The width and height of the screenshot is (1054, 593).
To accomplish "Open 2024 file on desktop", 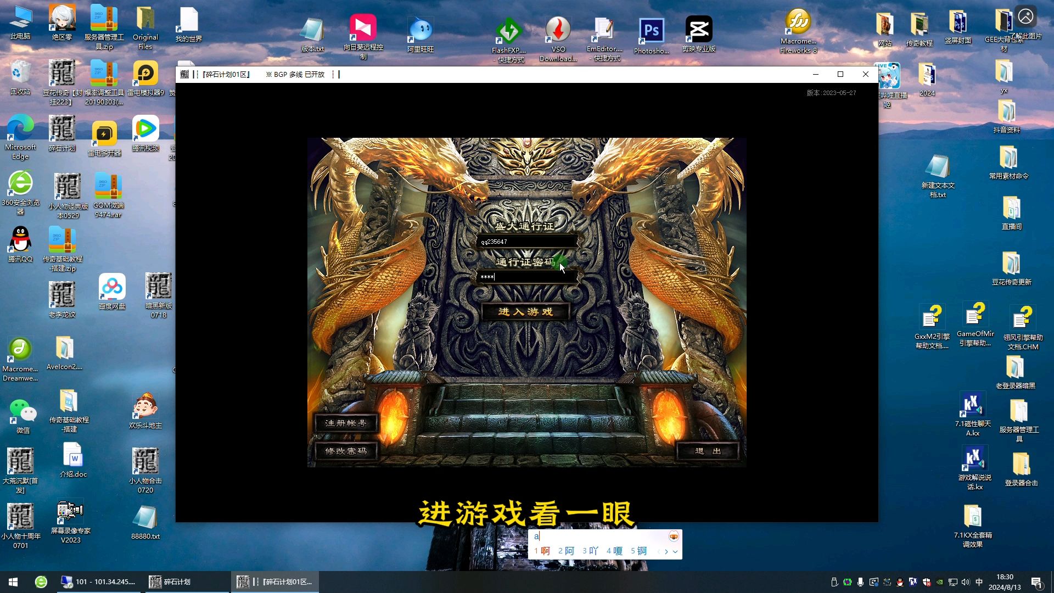I will (927, 80).
